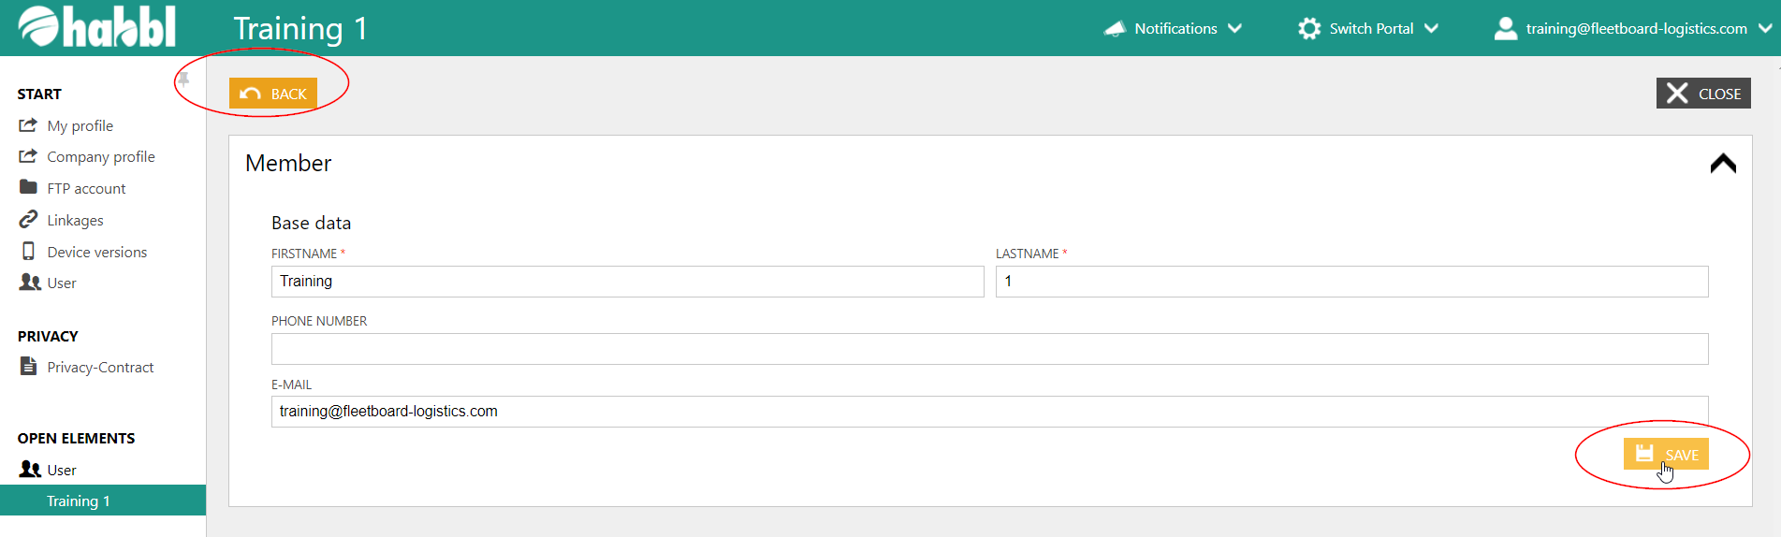This screenshot has height=537, width=1781.
Task: Select the Training 1 open element
Action: click(x=79, y=501)
